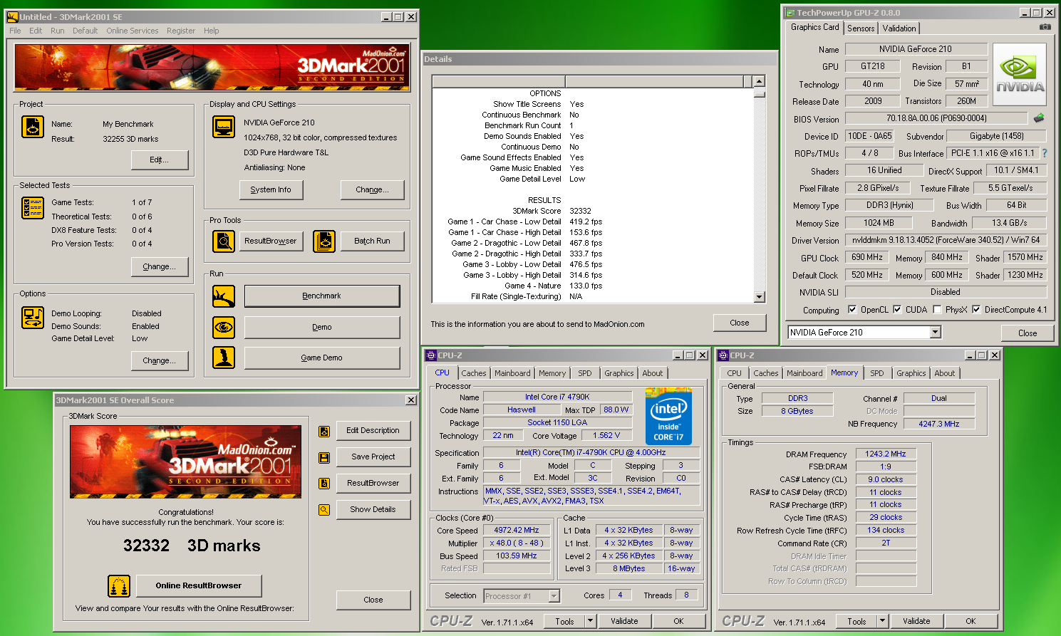Switch to Mainboard tab in CPU-Z CPU window

pos(512,373)
